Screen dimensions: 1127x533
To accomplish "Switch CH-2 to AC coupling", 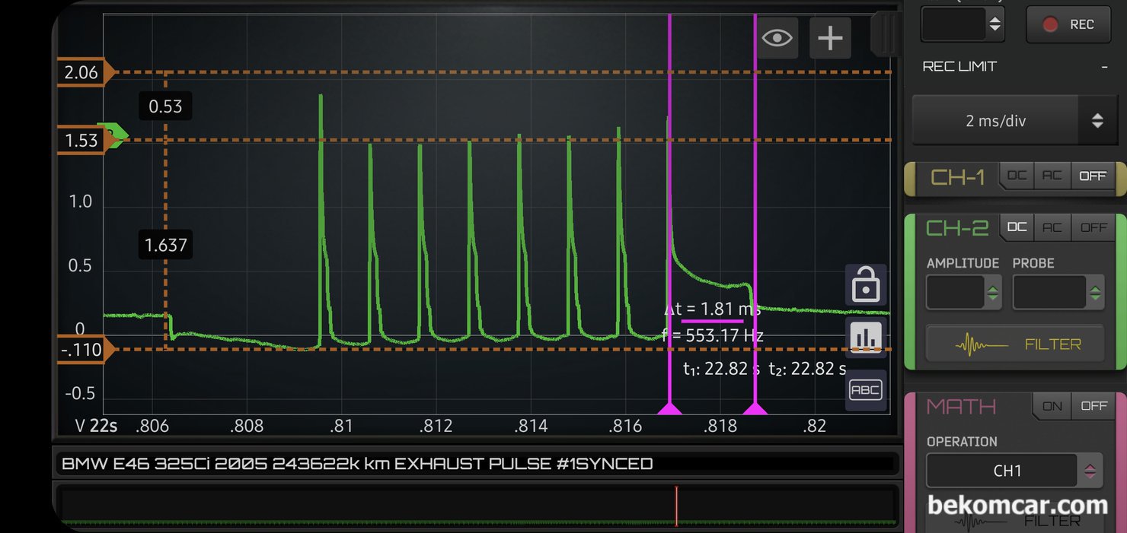I will point(1052,227).
